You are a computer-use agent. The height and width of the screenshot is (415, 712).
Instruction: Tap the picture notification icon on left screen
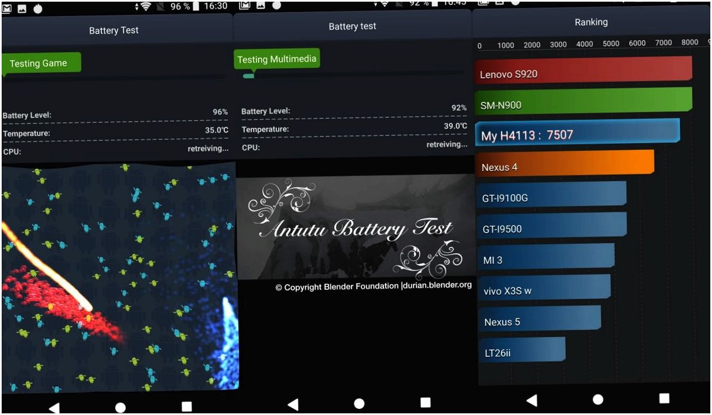coord(23,8)
